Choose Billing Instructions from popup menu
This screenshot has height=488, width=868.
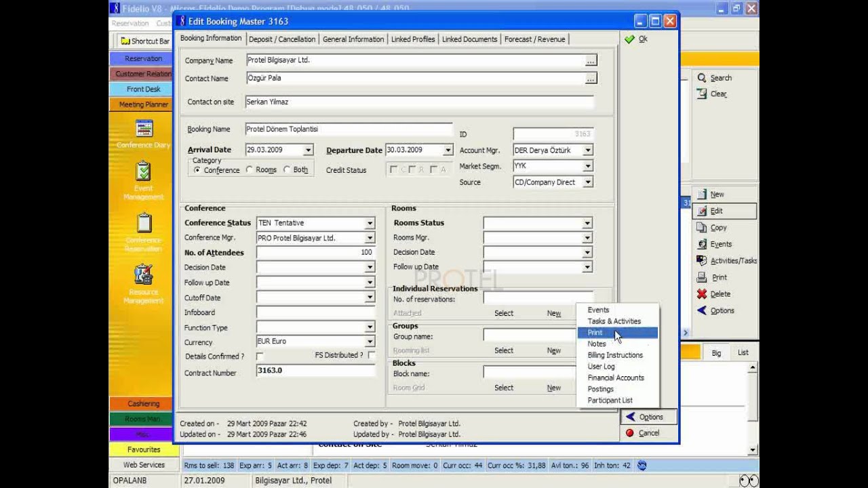617,355
